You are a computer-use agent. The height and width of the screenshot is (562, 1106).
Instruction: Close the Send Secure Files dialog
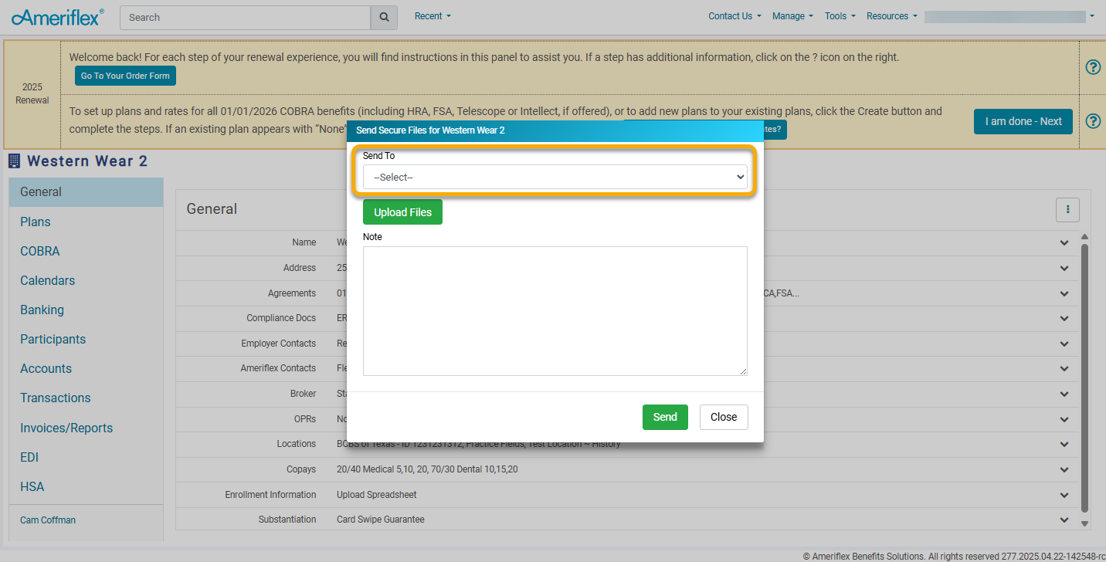coord(724,417)
